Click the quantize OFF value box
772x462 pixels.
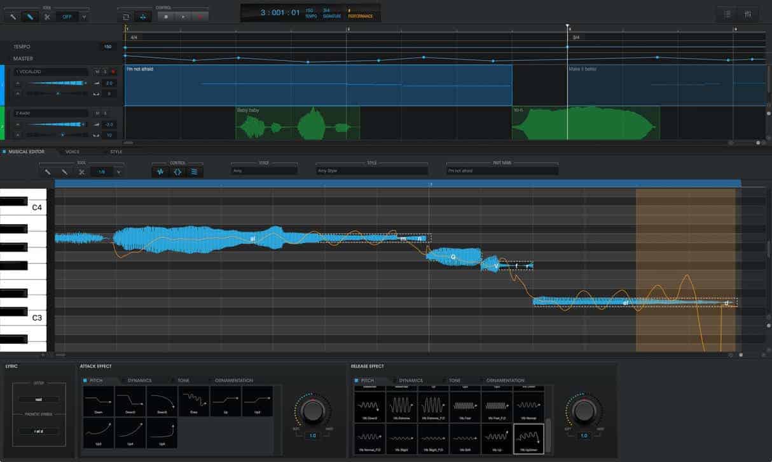[x=67, y=17]
